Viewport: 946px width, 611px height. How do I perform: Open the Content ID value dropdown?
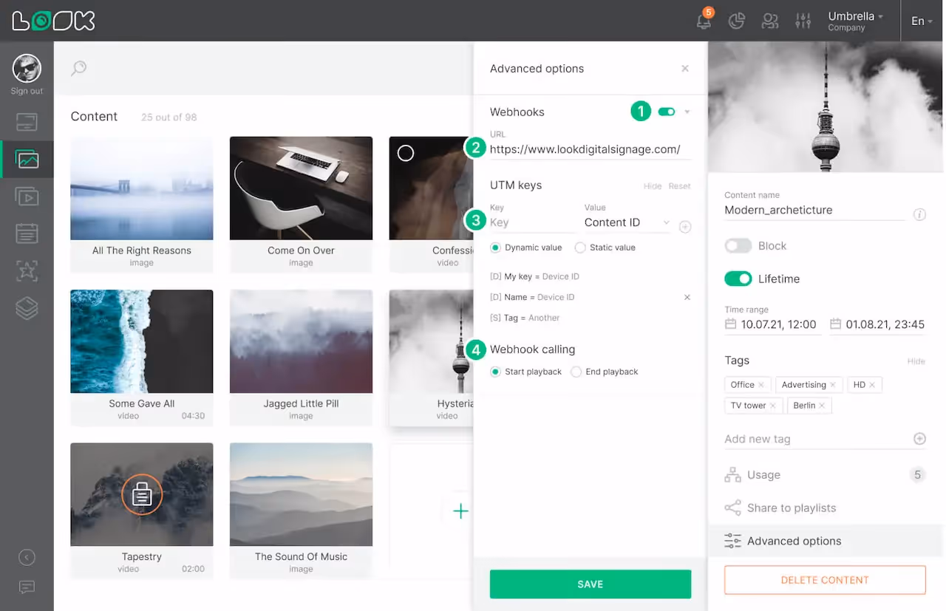coord(665,222)
